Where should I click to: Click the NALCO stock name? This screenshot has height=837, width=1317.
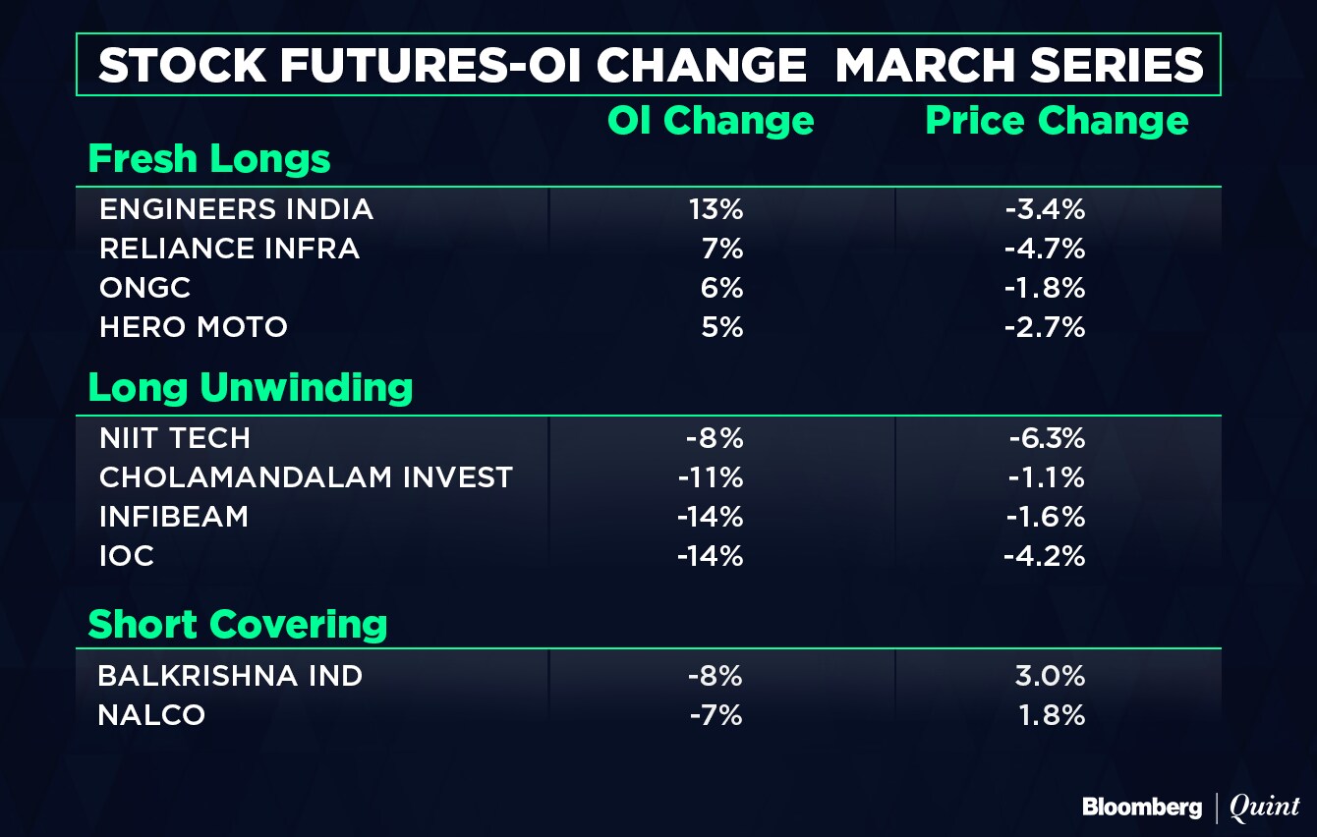[x=151, y=715]
